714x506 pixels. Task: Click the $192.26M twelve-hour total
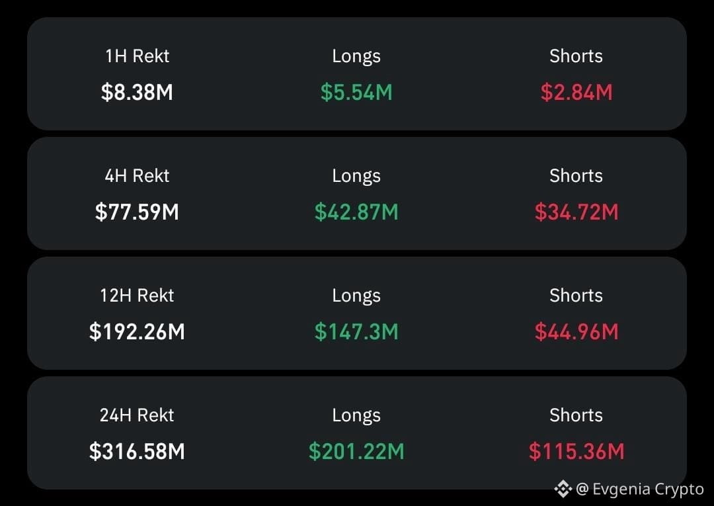click(x=137, y=331)
